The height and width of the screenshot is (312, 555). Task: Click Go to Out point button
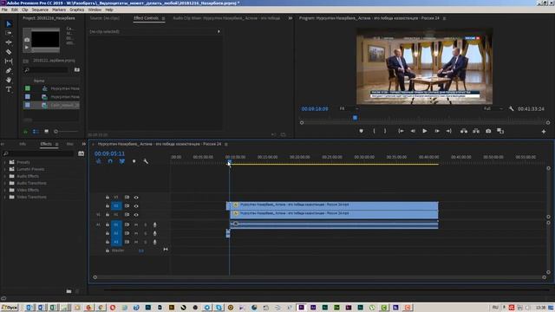[449, 131]
